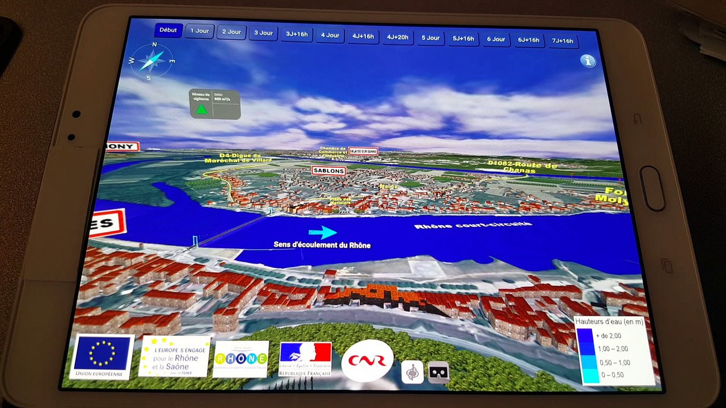Viewport: 726px width, 408px height.
Task: Tap the colorful RHONE plan logo
Action: pos(241,359)
